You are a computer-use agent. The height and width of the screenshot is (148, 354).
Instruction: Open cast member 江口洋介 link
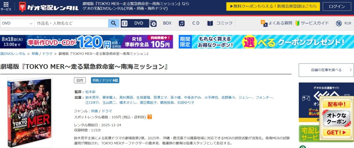click(92, 103)
